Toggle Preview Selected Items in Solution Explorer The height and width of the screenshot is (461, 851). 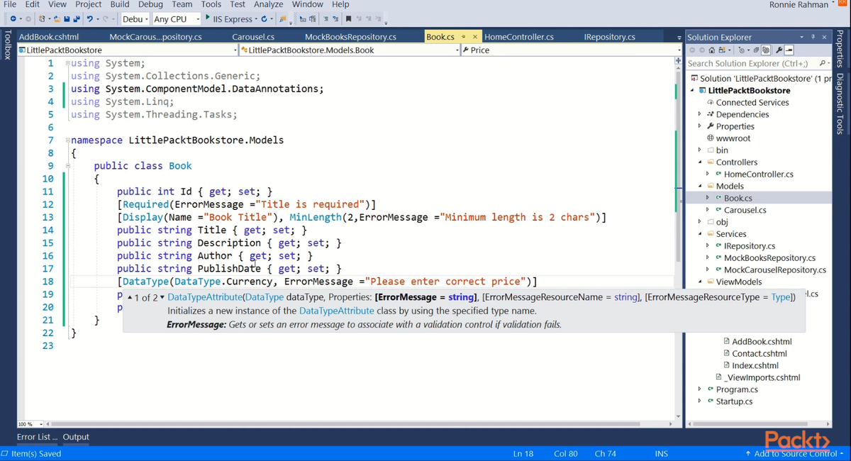click(x=789, y=50)
